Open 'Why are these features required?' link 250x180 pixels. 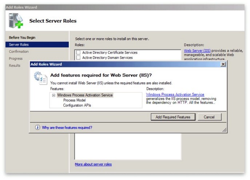(x=67, y=128)
